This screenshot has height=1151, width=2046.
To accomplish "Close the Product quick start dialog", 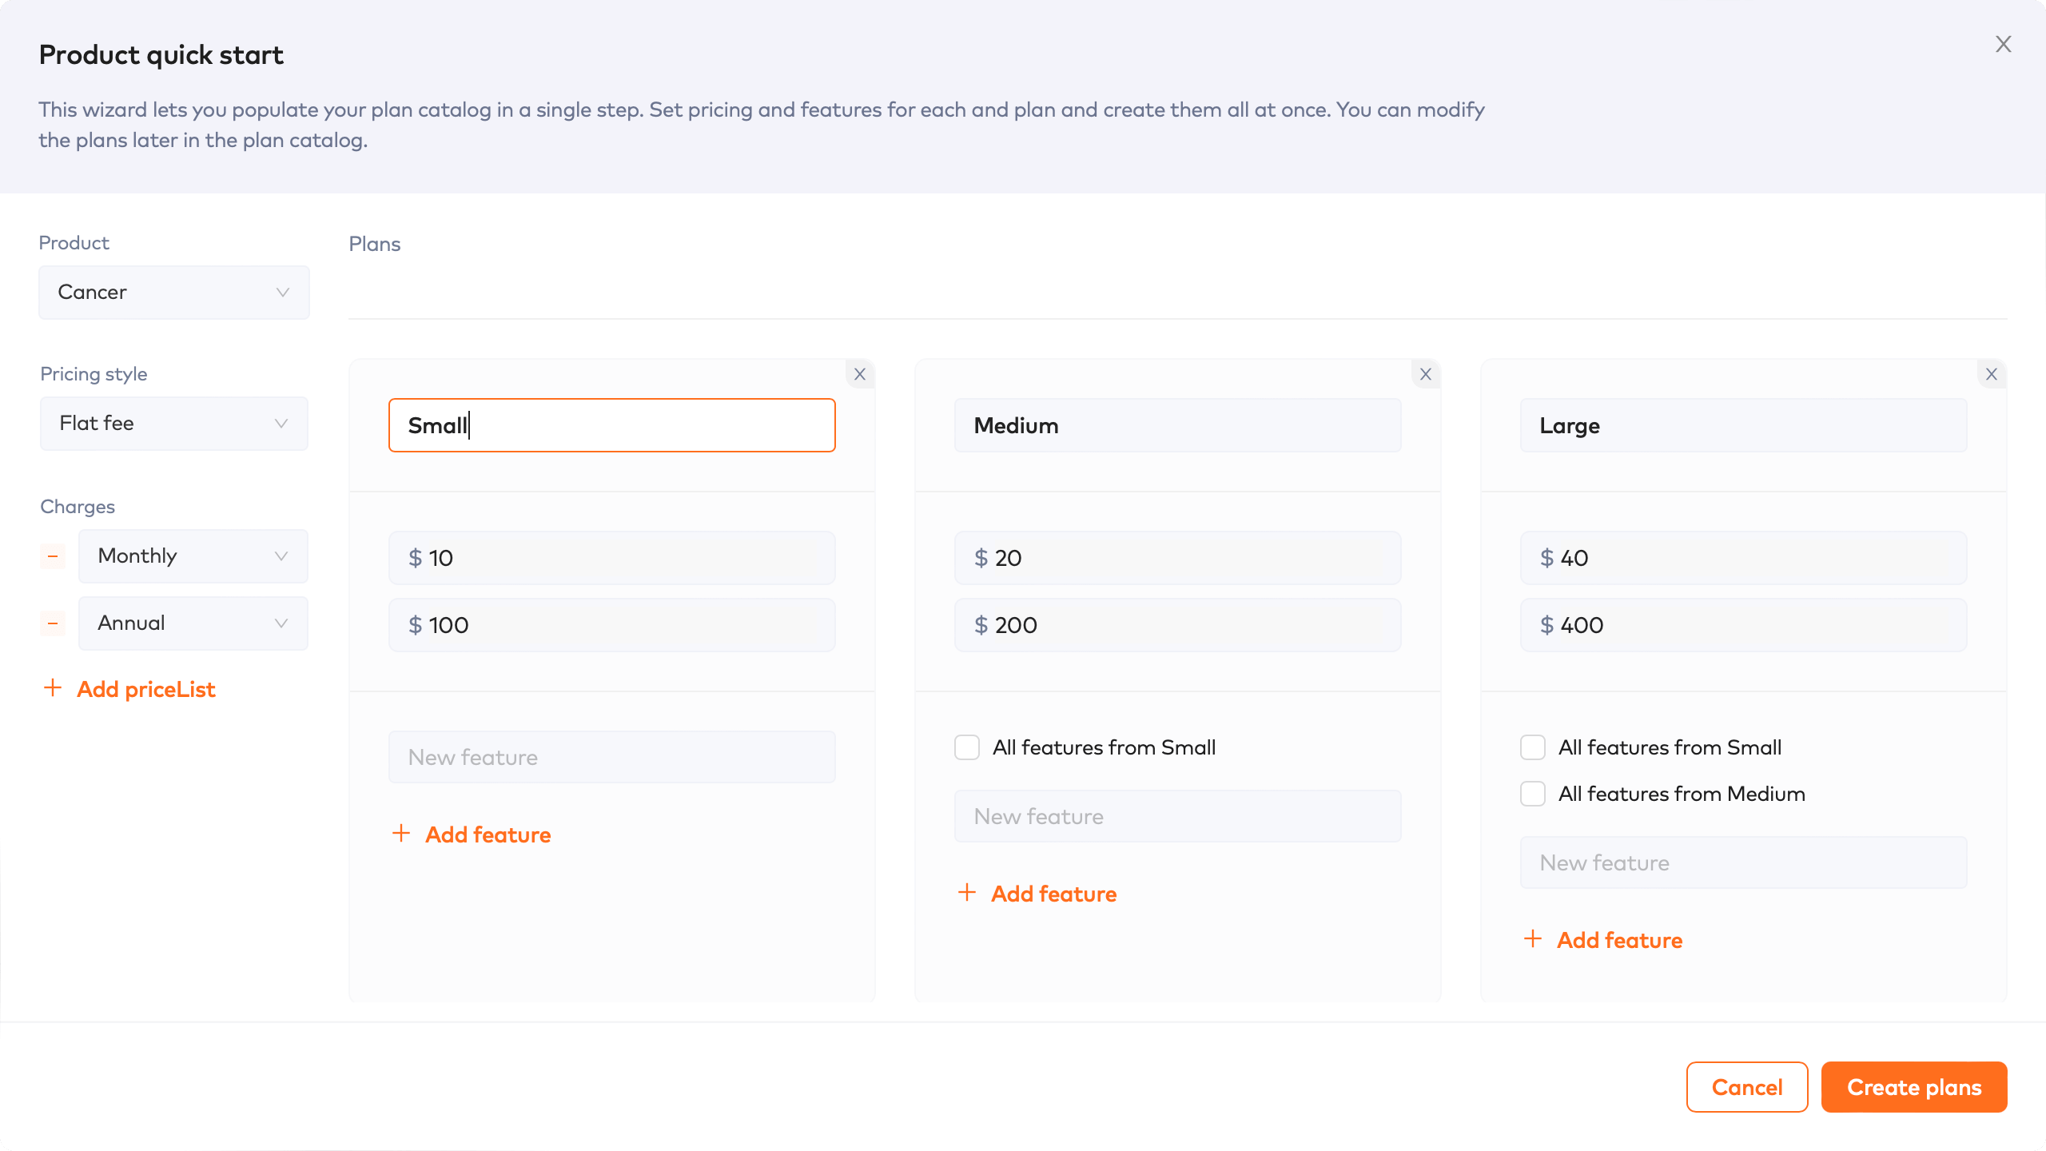I will tap(2003, 44).
